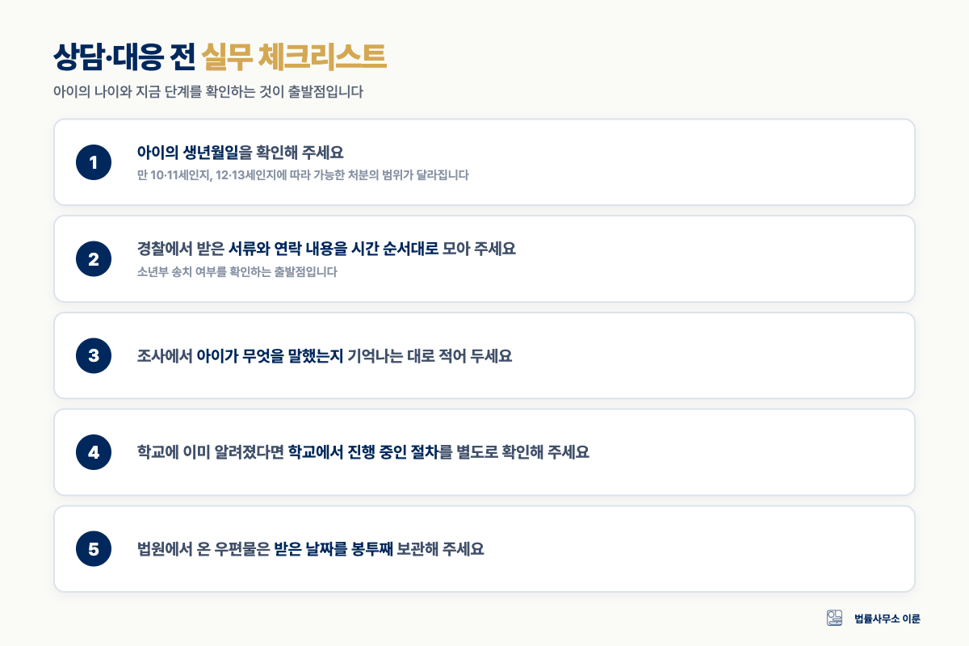
Task: Click the subtitle about 아이의 나이와 지금 단계
Action: pyautogui.click(x=208, y=92)
